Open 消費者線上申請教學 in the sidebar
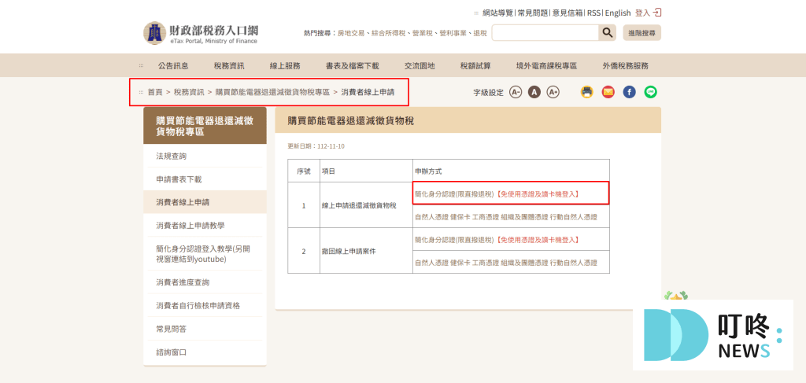The height and width of the screenshot is (383, 806). (x=205, y=226)
